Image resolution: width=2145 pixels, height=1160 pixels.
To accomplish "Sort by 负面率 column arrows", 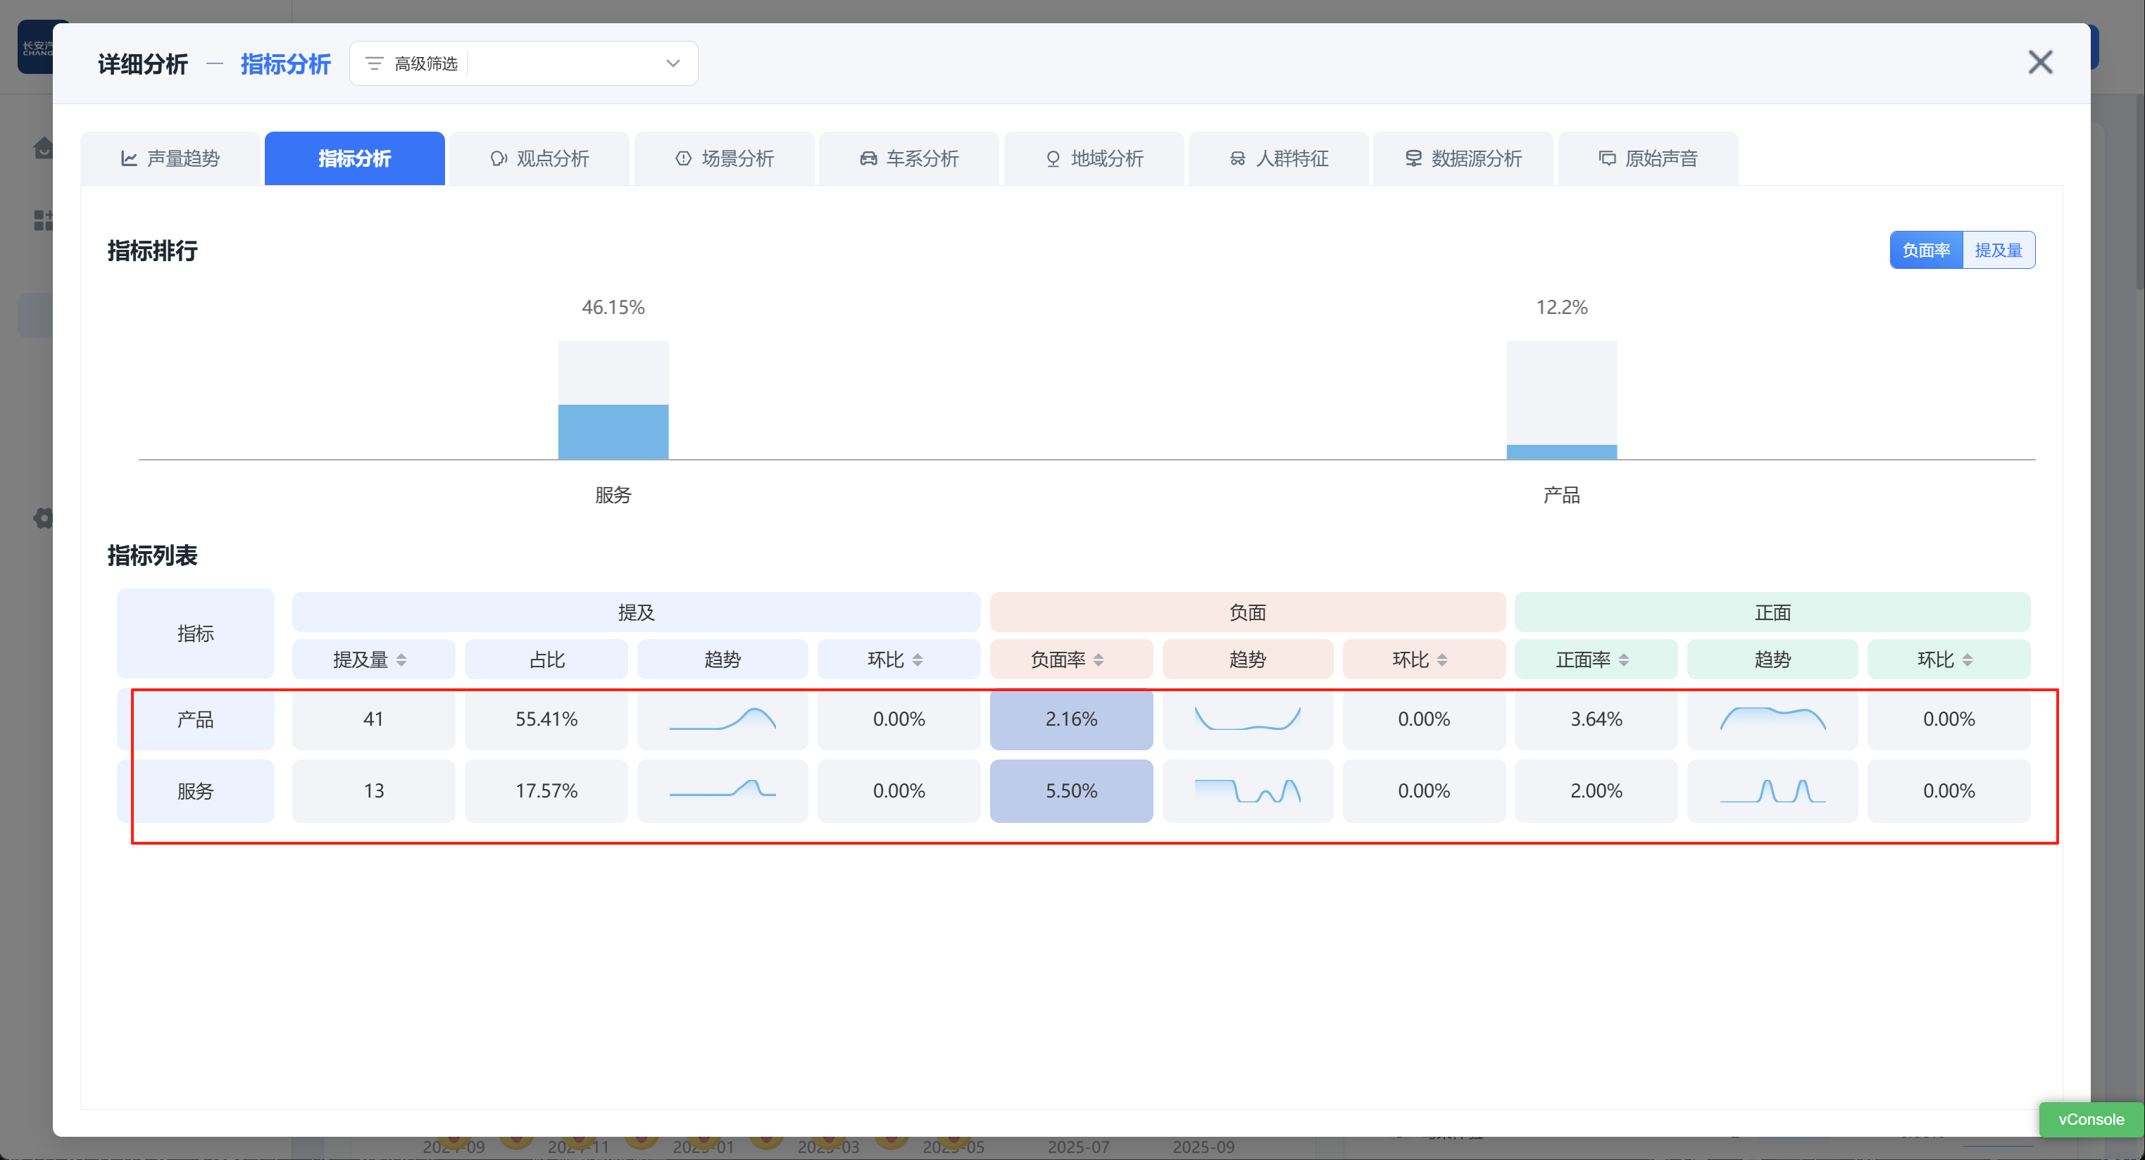I will (1099, 660).
